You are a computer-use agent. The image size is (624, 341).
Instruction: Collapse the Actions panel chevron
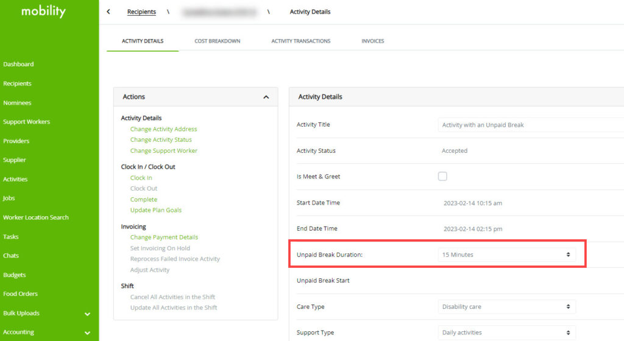click(266, 97)
